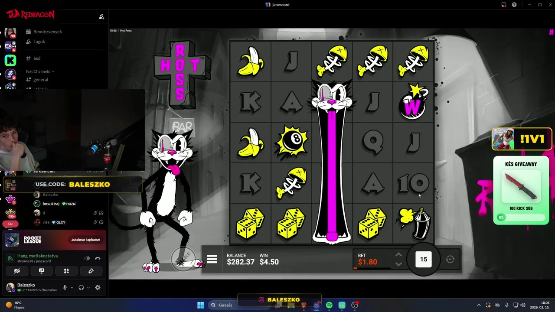Image resolution: width=555 pixels, height=312 pixels.
Task: Click the spin button showing 15
Action: (424, 259)
